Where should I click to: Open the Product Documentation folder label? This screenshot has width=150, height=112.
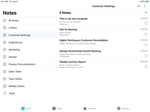pyautogui.click(x=22, y=64)
